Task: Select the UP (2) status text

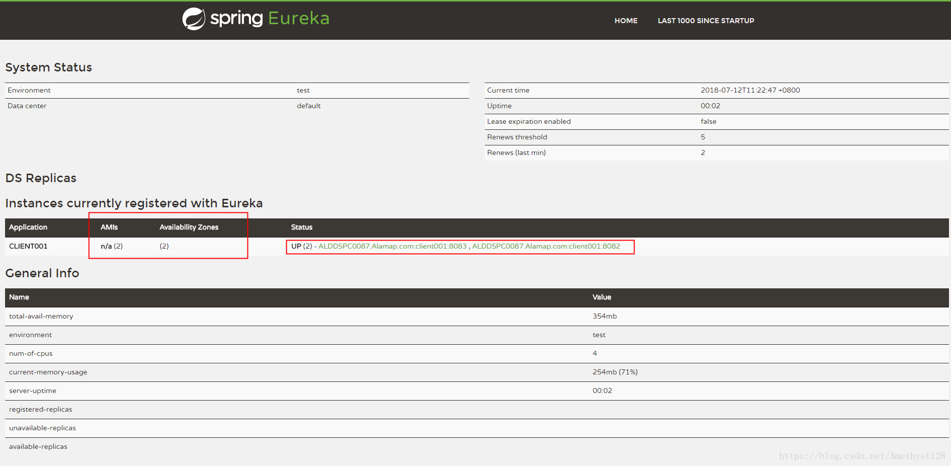Action: pos(302,246)
